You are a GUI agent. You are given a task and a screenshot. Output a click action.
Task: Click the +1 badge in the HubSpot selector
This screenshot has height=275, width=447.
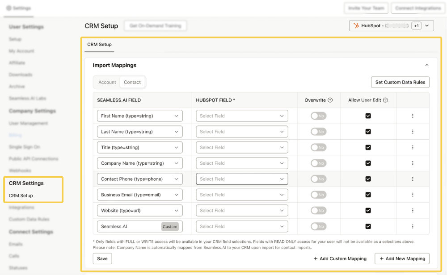416,25
